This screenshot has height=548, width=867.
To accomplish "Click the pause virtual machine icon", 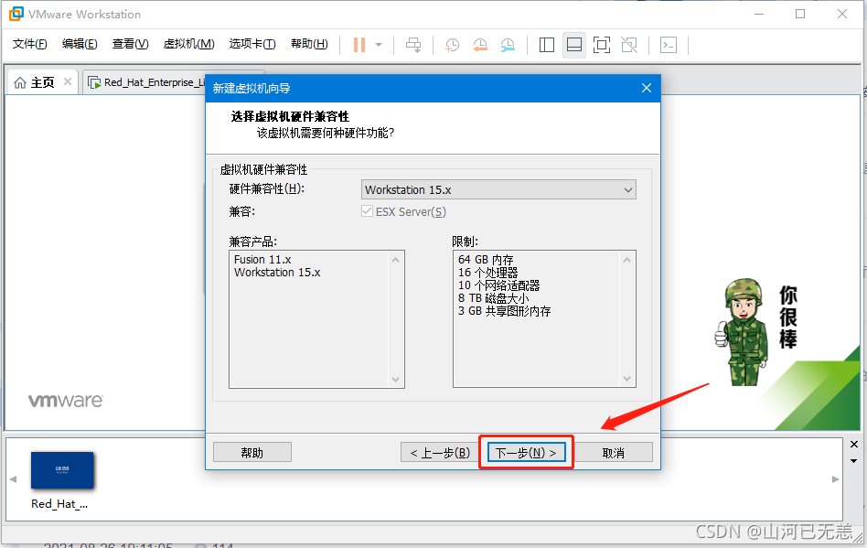I will [x=359, y=45].
